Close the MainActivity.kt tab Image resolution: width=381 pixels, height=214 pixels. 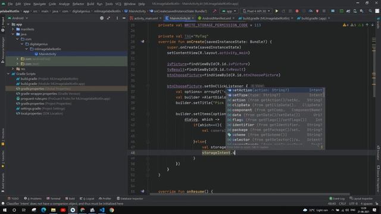coord(193,18)
